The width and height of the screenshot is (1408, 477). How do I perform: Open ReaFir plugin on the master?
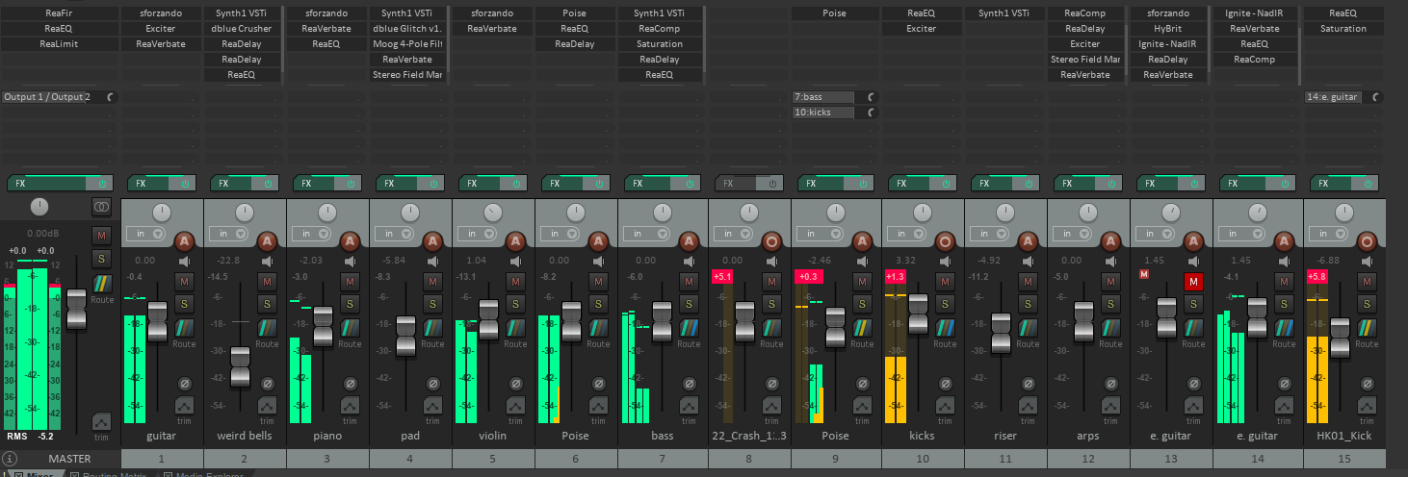click(59, 13)
